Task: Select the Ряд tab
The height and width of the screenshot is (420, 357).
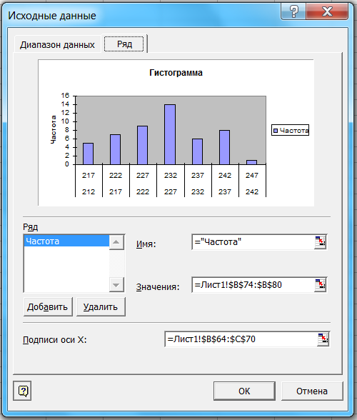Action: [x=124, y=44]
